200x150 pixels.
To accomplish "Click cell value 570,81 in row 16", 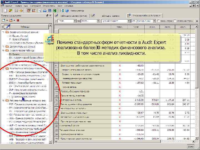I will point(155,100).
